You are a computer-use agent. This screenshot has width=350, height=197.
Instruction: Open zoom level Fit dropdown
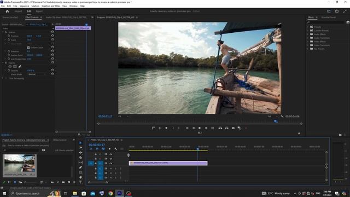point(123,117)
